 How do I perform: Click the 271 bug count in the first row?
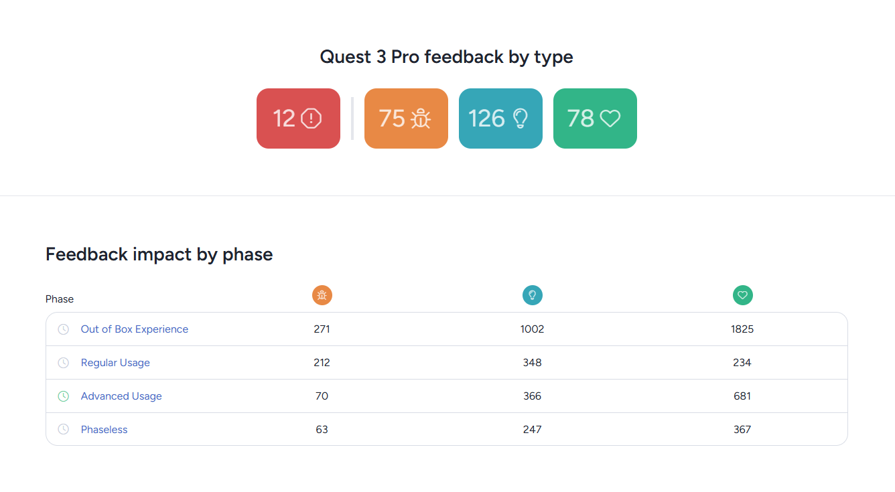click(322, 329)
